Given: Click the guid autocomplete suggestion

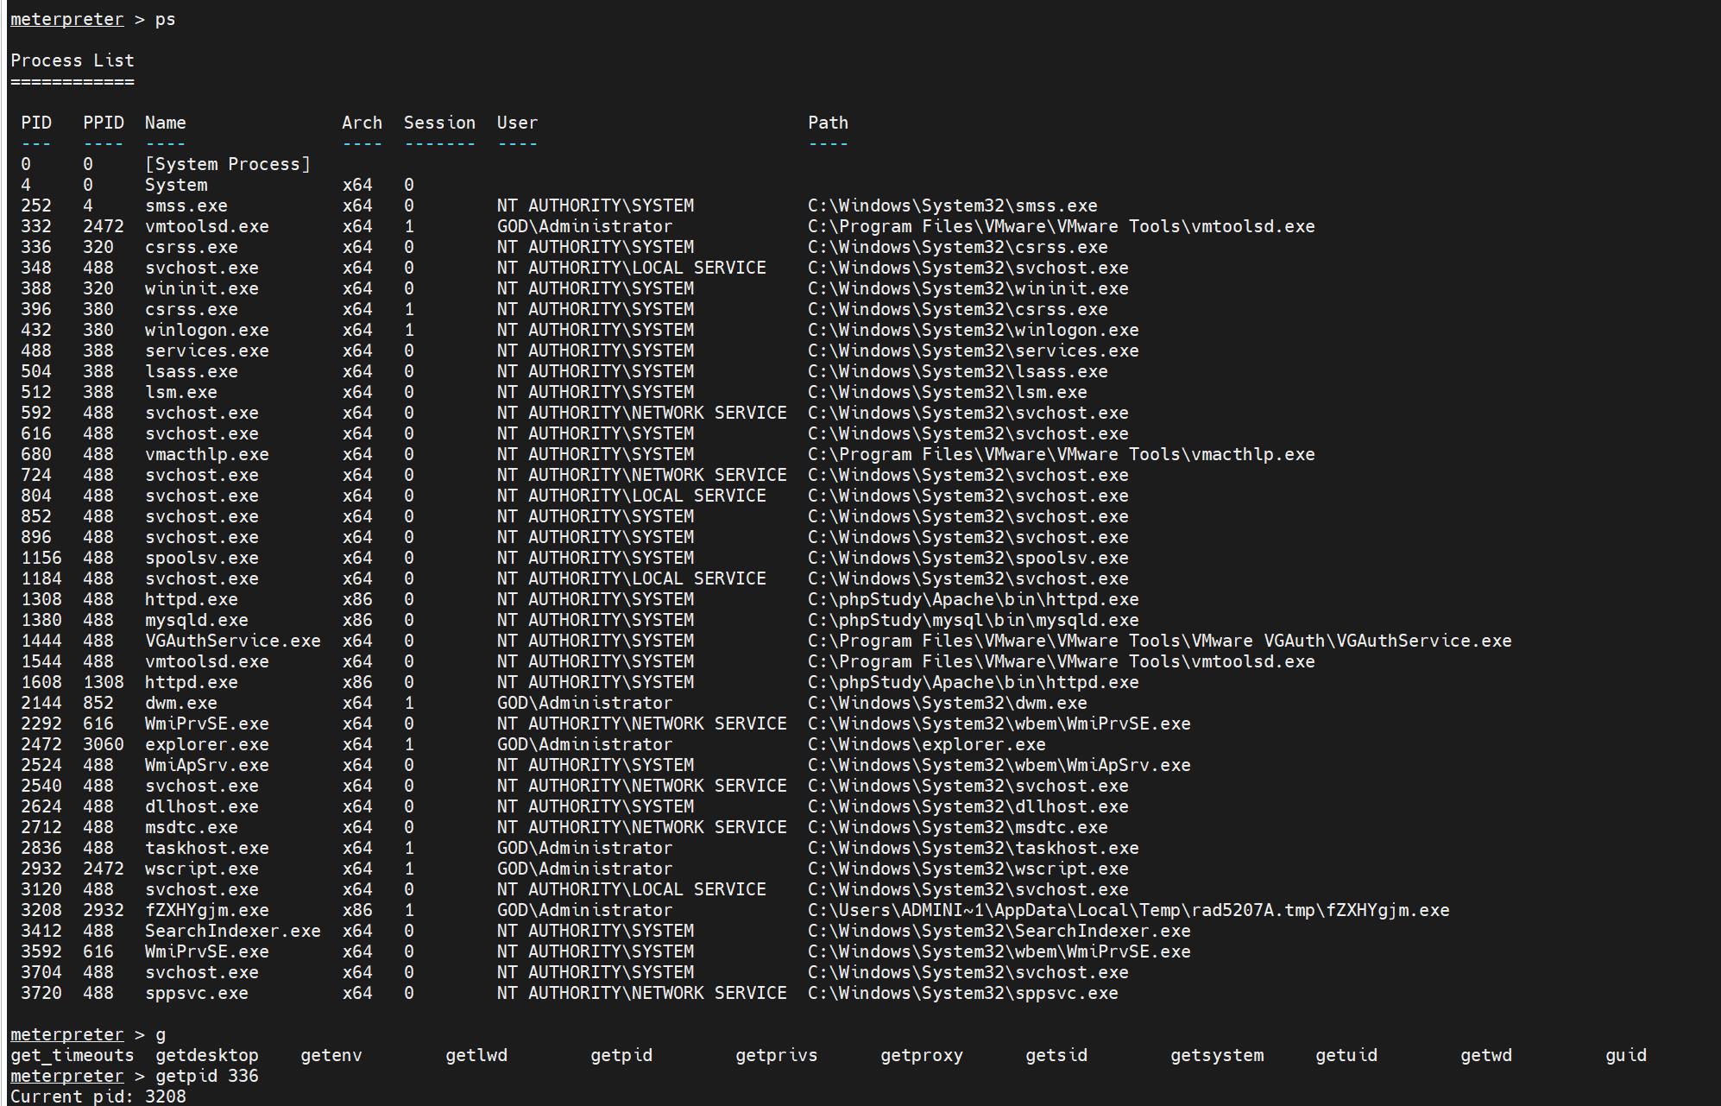Looking at the screenshot, I should [x=1625, y=1055].
